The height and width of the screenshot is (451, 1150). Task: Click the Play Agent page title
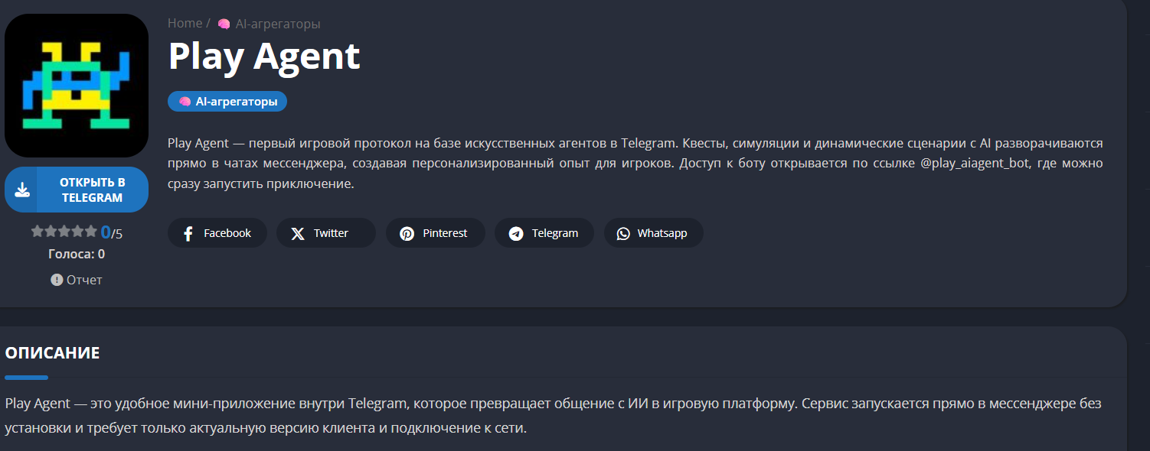[x=264, y=57]
